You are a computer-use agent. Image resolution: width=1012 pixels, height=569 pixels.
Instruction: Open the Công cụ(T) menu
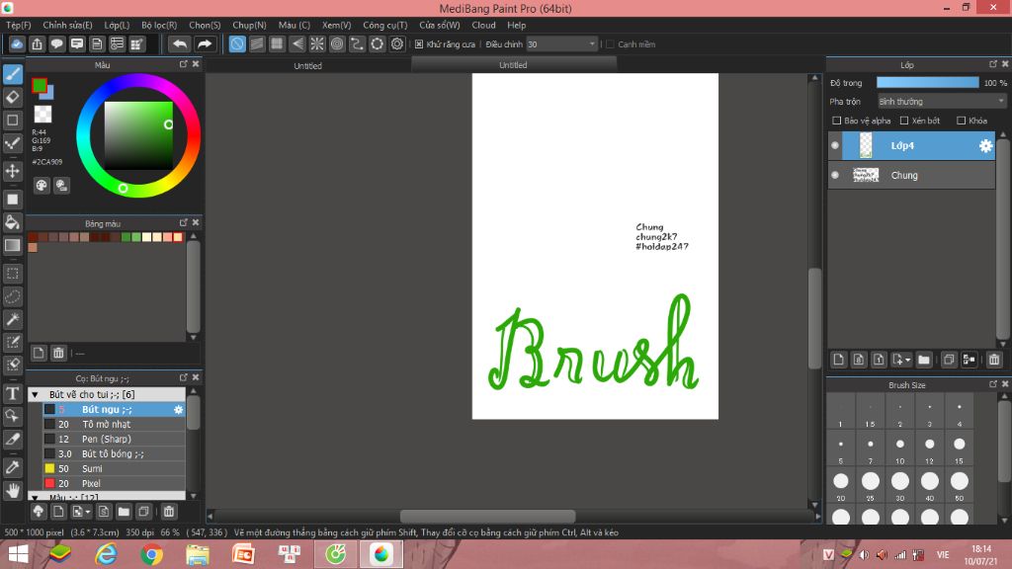click(x=385, y=25)
